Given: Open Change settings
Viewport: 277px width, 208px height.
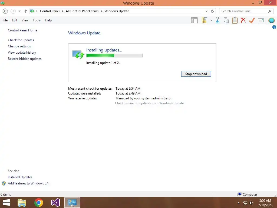Looking at the screenshot, I should point(19,46).
